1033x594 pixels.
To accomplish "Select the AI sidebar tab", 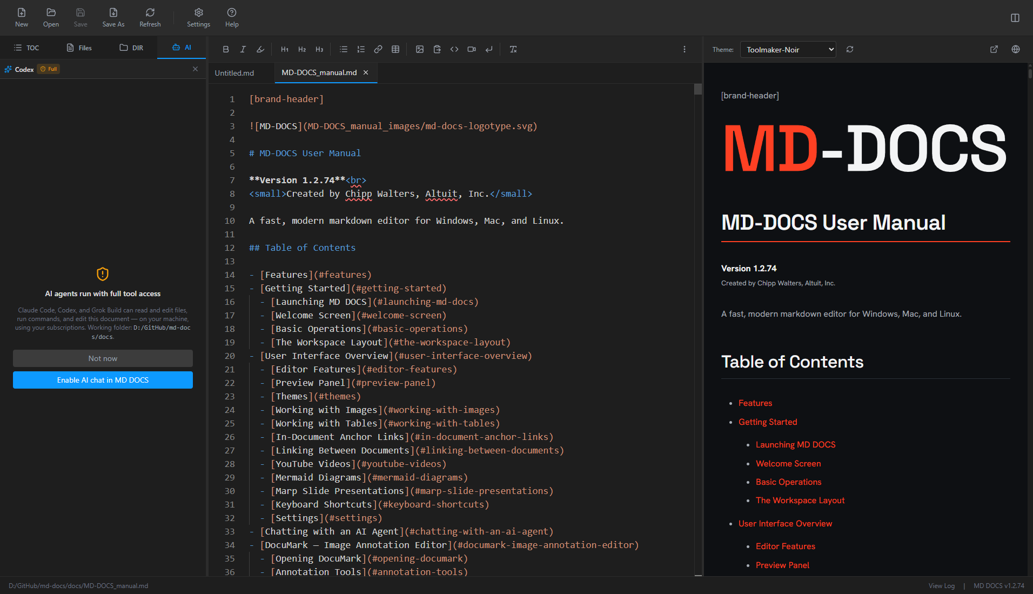I will point(182,48).
